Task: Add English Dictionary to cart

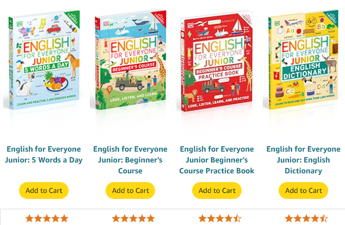Action: [304, 191]
